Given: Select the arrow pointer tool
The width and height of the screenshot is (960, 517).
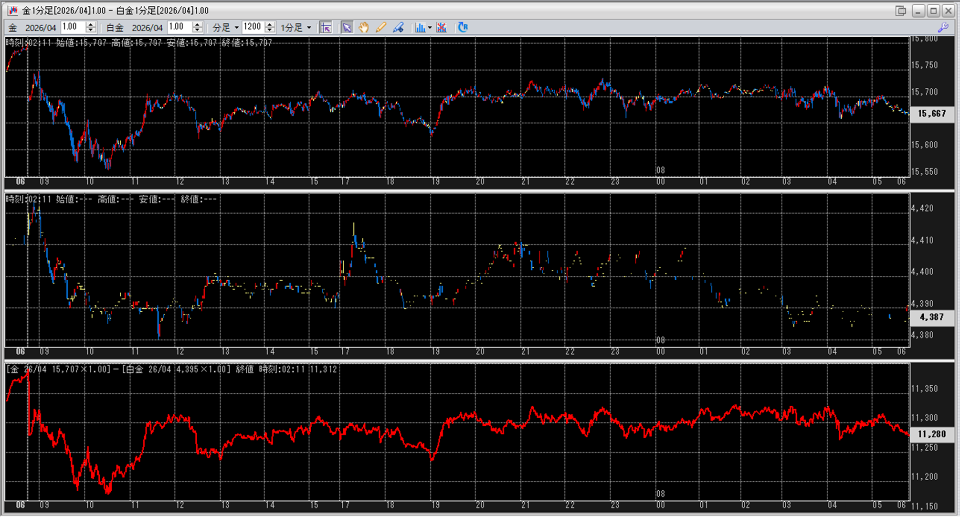Looking at the screenshot, I should click(347, 28).
